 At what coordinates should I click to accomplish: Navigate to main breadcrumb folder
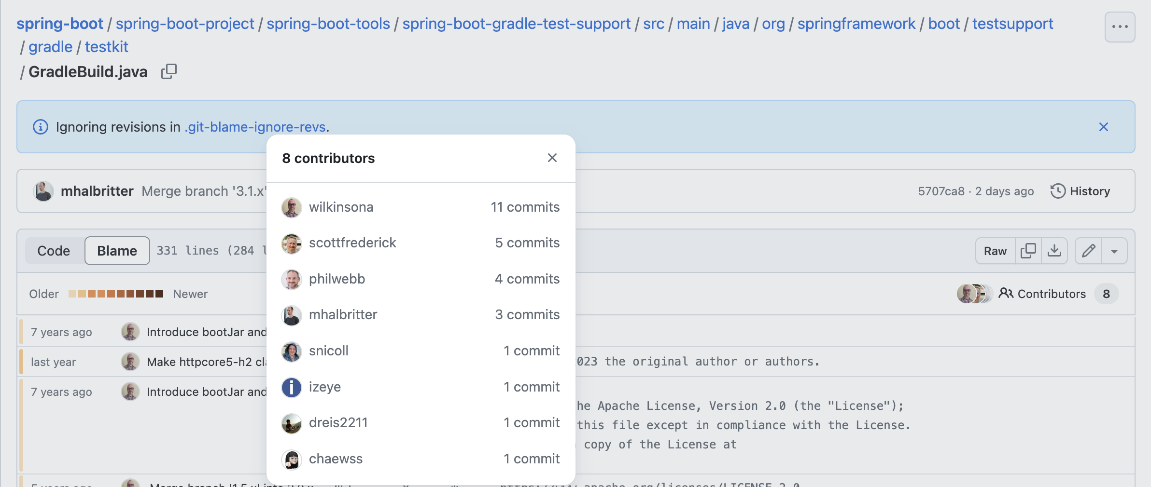pos(693,23)
